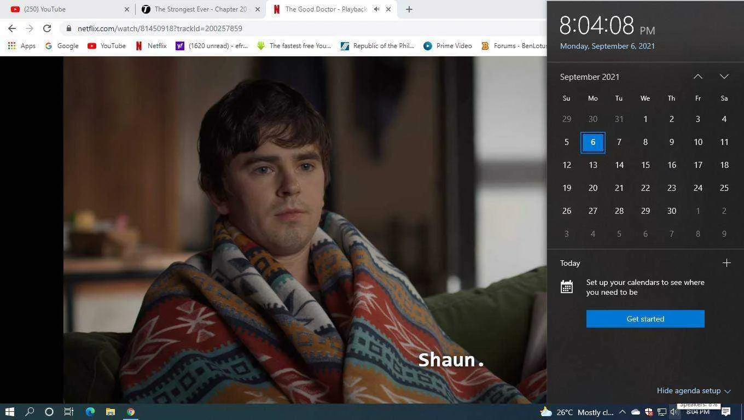The height and width of the screenshot is (420, 744).
Task: Open the Windows Start menu
Action: 10,412
